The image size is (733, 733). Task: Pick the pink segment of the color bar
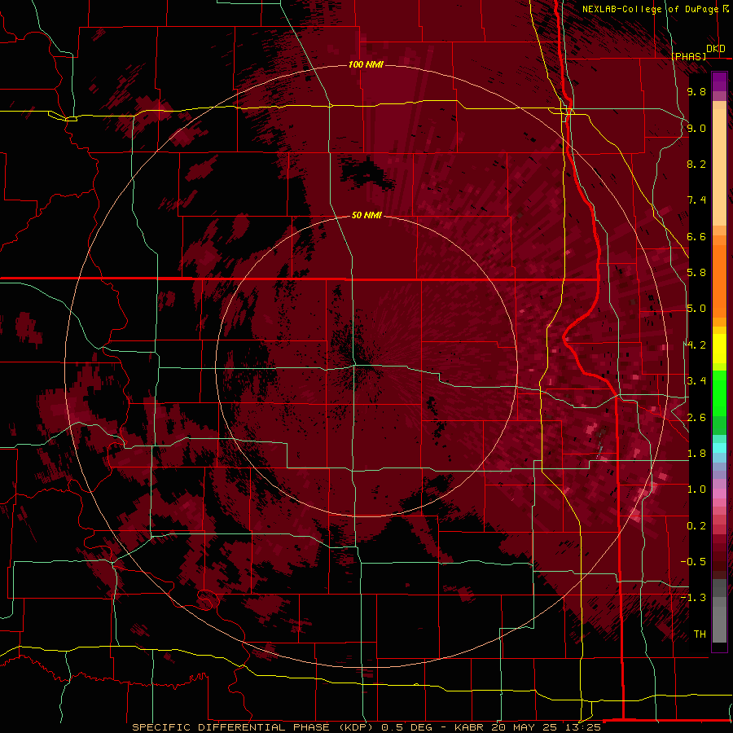[719, 494]
